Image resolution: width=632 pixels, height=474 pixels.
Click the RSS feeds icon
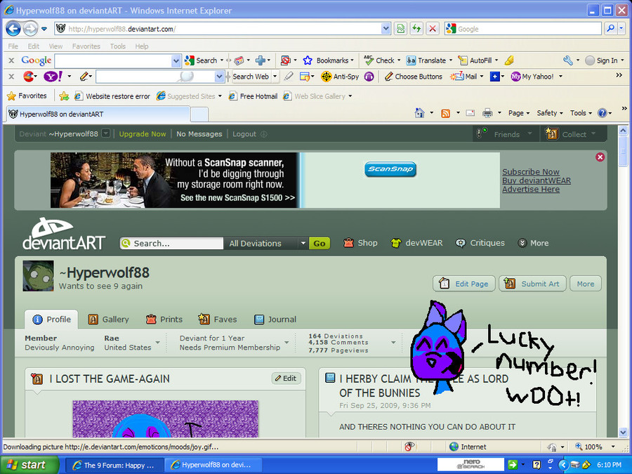(x=445, y=113)
